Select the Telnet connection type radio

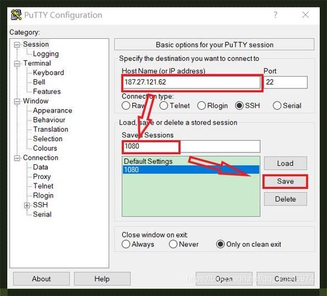coord(164,105)
